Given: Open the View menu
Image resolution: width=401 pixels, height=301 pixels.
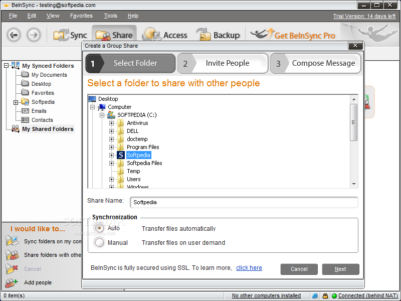Looking at the screenshot, I should click(x=53, y=16).
